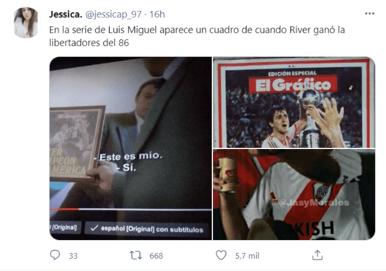Click the 33 replies count
Image resolution: width=386 pixels, height=271 pixels.
click(x=73, y=256)
